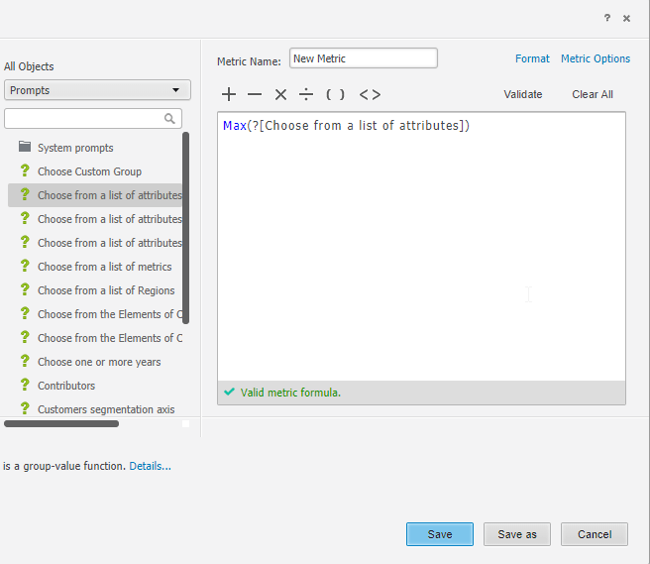Validate the metric formula
This screenshot has width=650, height=564.
[x=523, y=94]
